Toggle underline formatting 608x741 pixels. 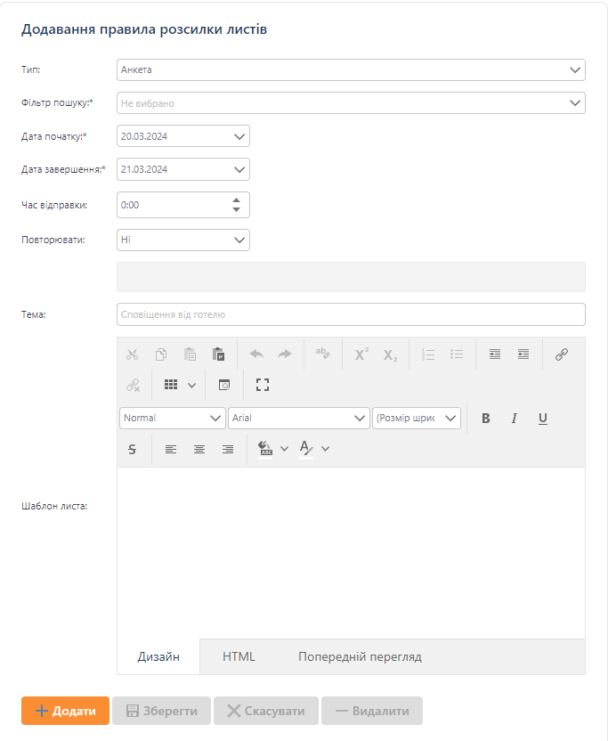coord(542,419)
